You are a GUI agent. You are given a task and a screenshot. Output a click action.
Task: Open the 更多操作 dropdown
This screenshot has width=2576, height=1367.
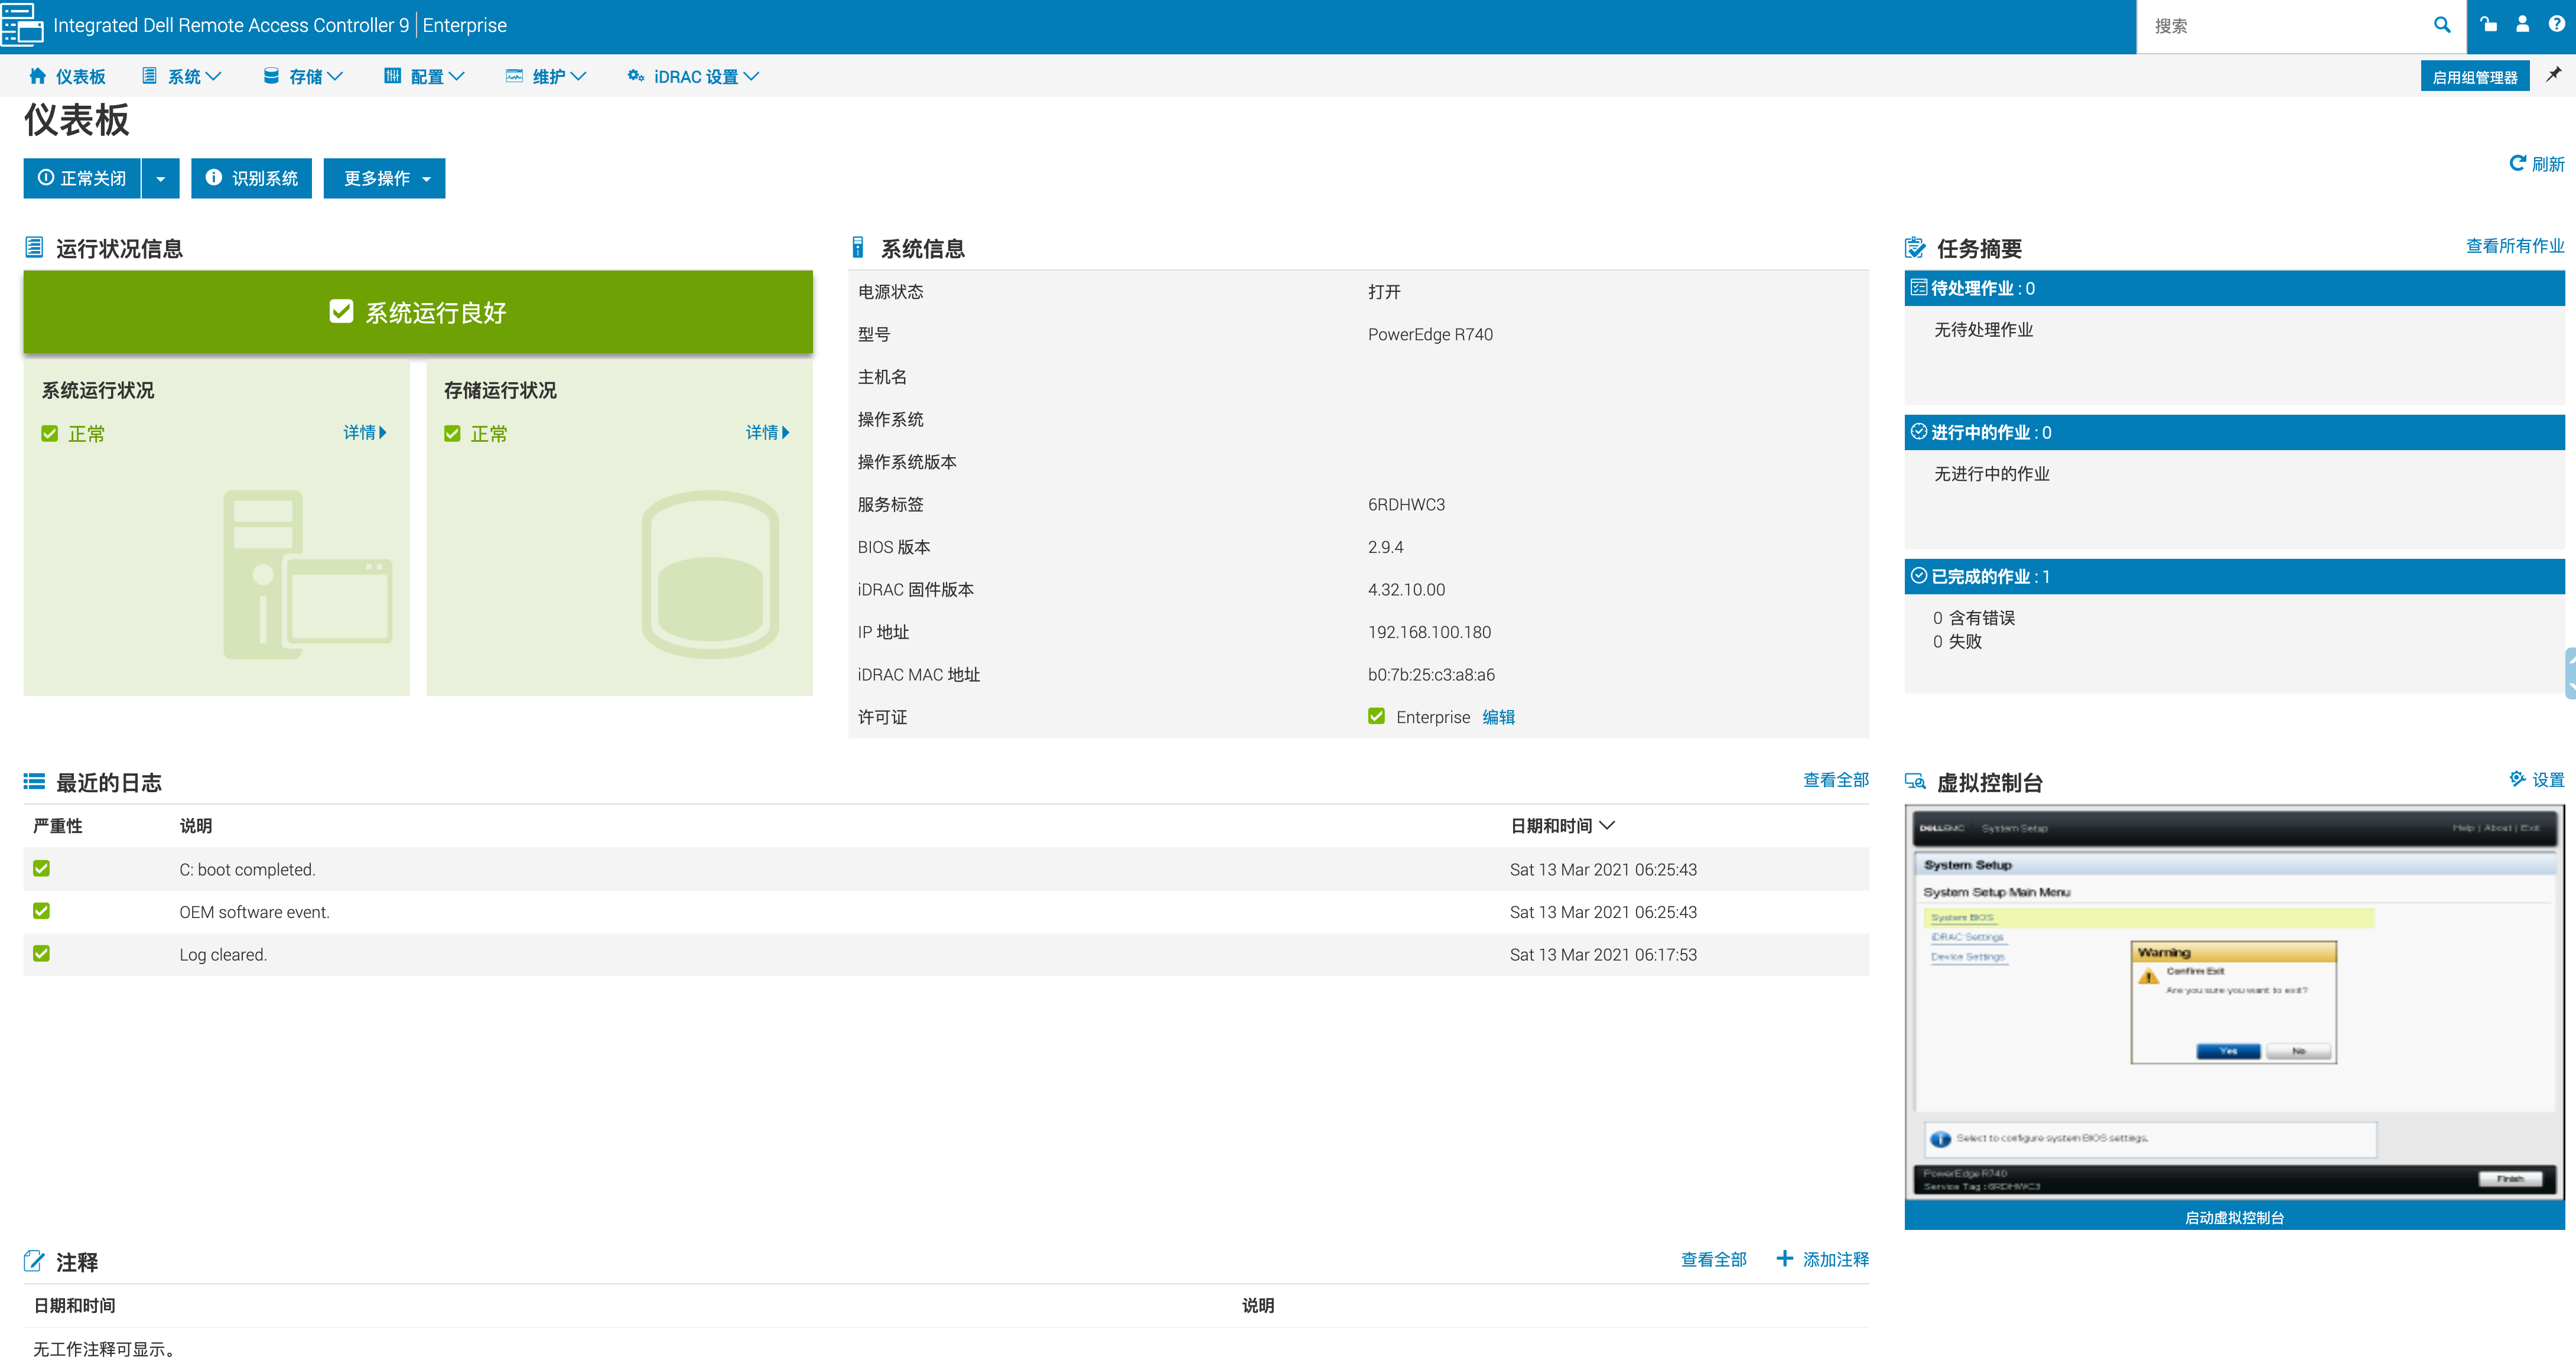[x=384, y=179]
